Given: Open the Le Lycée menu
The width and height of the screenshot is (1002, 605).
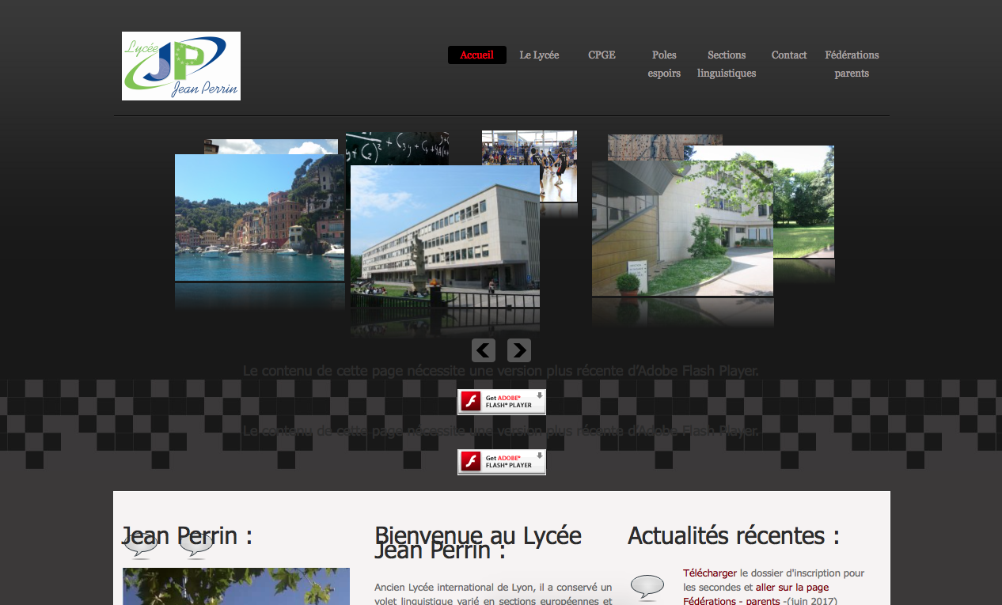Looking at the screenshot, I should (x=539, y=55).
